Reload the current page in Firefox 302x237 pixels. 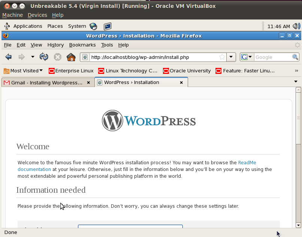44,57
